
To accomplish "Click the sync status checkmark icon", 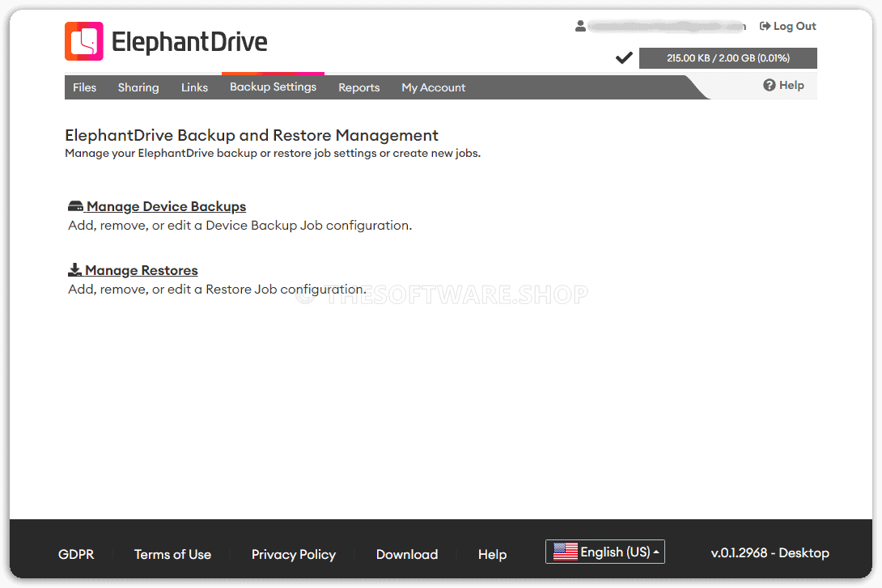I will [624, 58].
